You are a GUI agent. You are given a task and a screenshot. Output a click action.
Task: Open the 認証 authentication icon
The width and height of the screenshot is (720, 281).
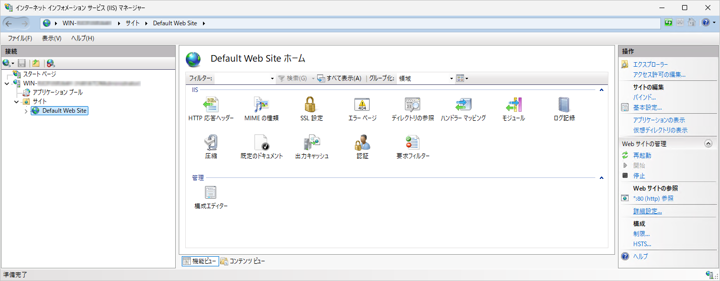362,143
